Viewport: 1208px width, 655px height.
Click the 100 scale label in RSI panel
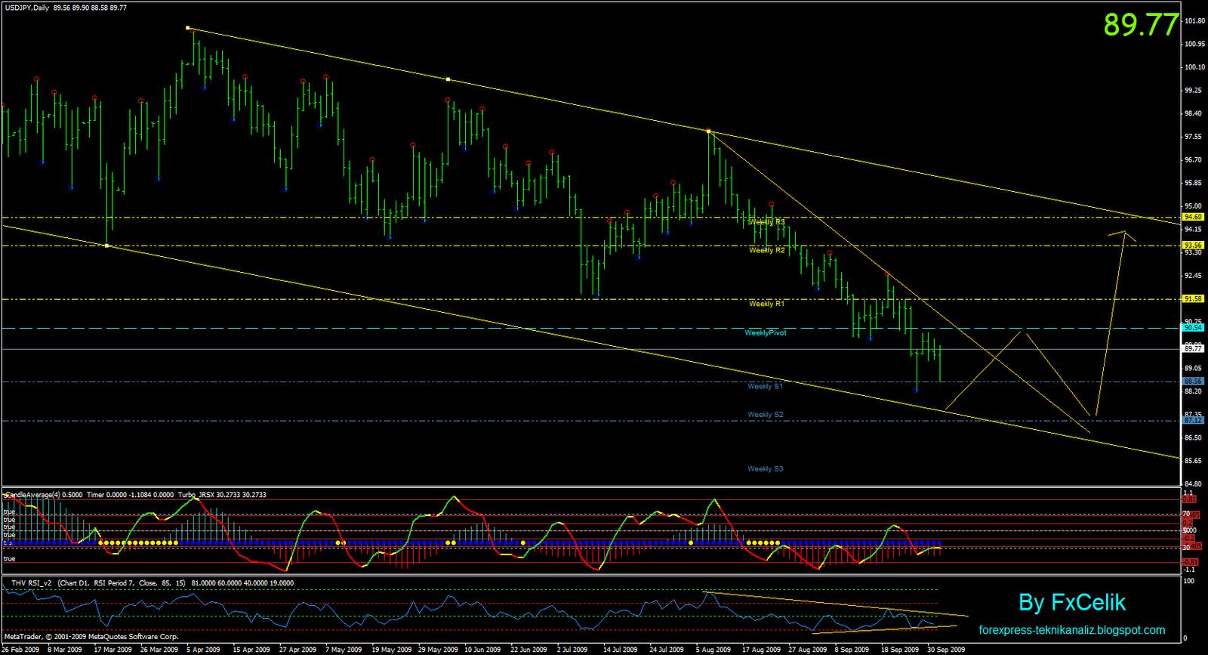coord(1189,581)
